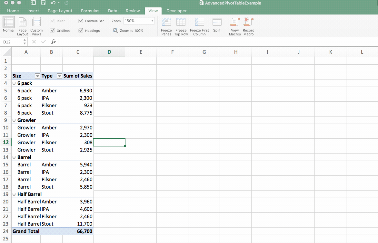Split the worksheet window
378x243 pixels.
click(217, 26)
